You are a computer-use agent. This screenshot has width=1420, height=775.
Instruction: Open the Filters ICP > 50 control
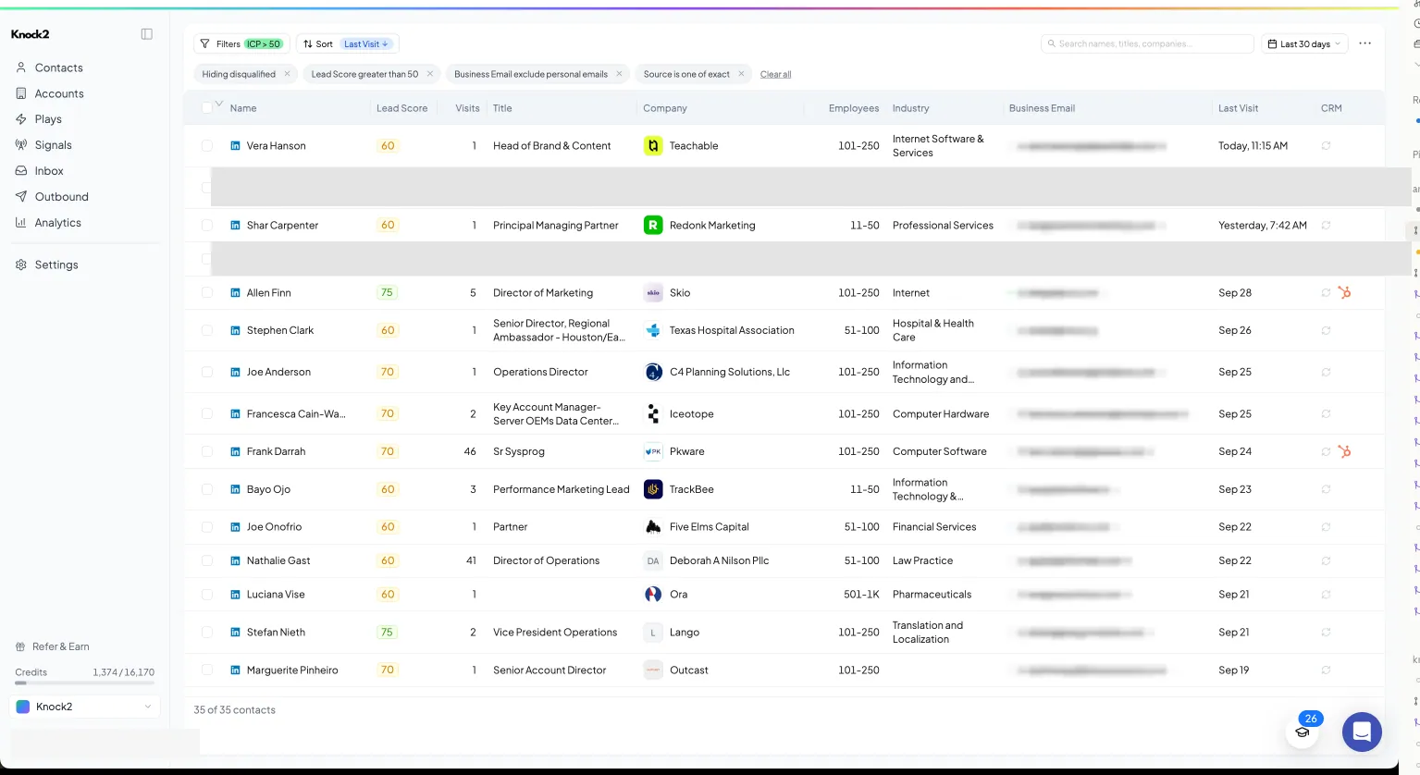(x=241, y=43)
